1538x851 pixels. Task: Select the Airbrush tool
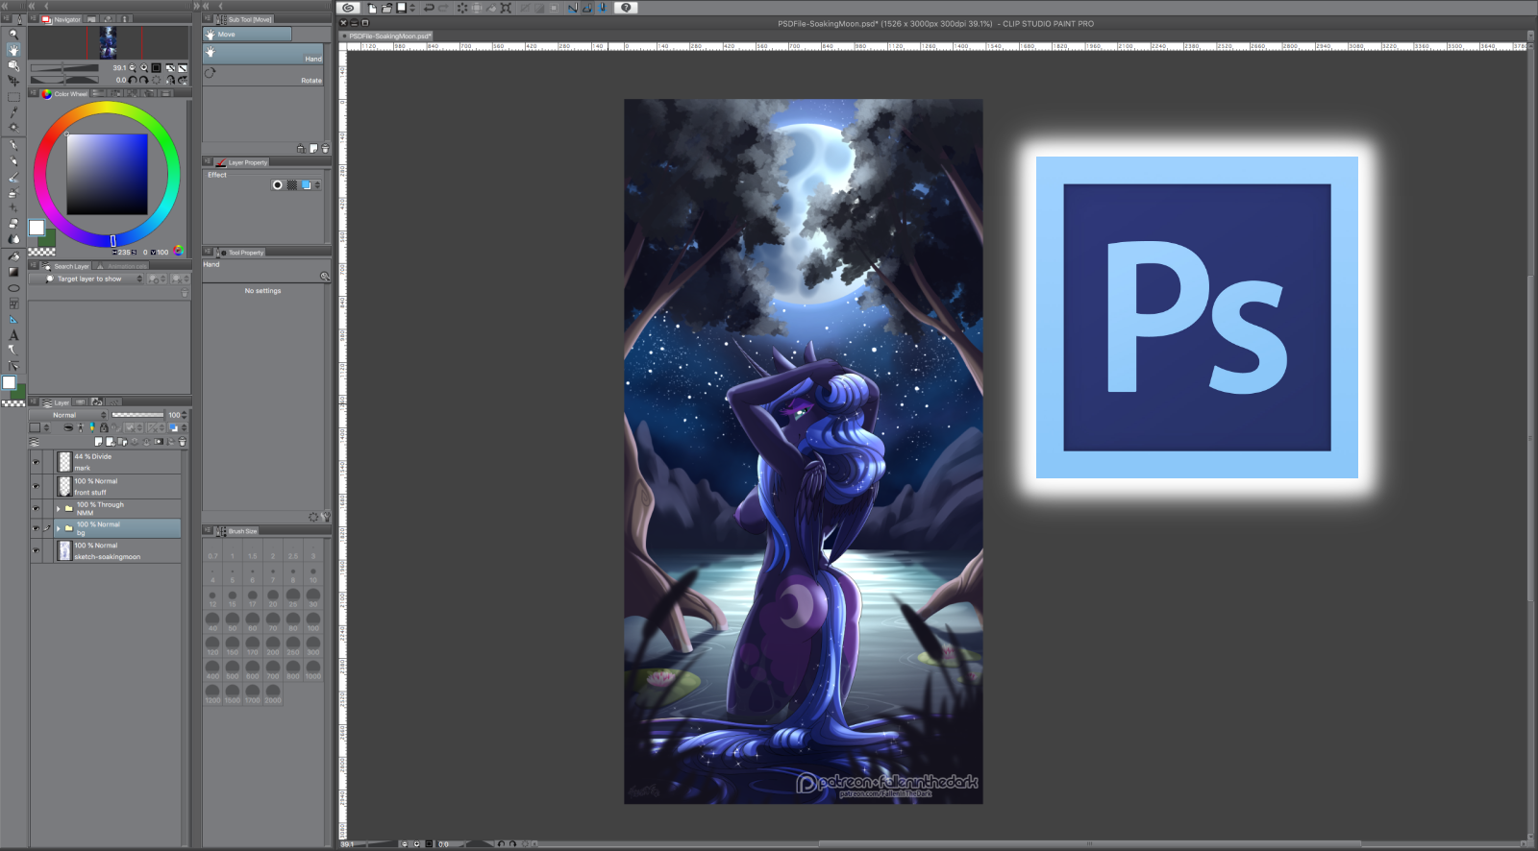pyautogui.click(x=13, y=192)
